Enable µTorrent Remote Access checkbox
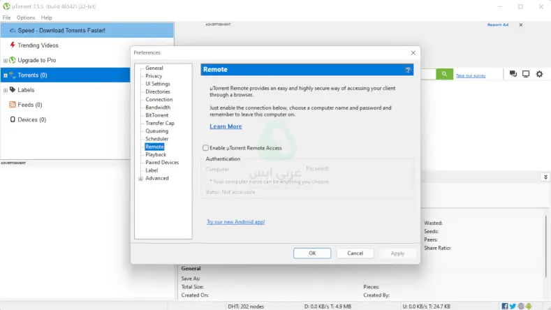 pyautogui.click(x=206, y=148)
